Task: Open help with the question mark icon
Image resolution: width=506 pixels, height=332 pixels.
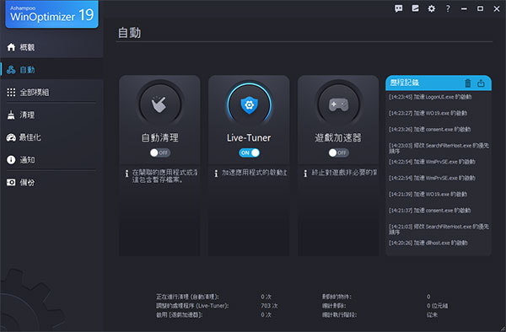Action: (x=448, y=8)
